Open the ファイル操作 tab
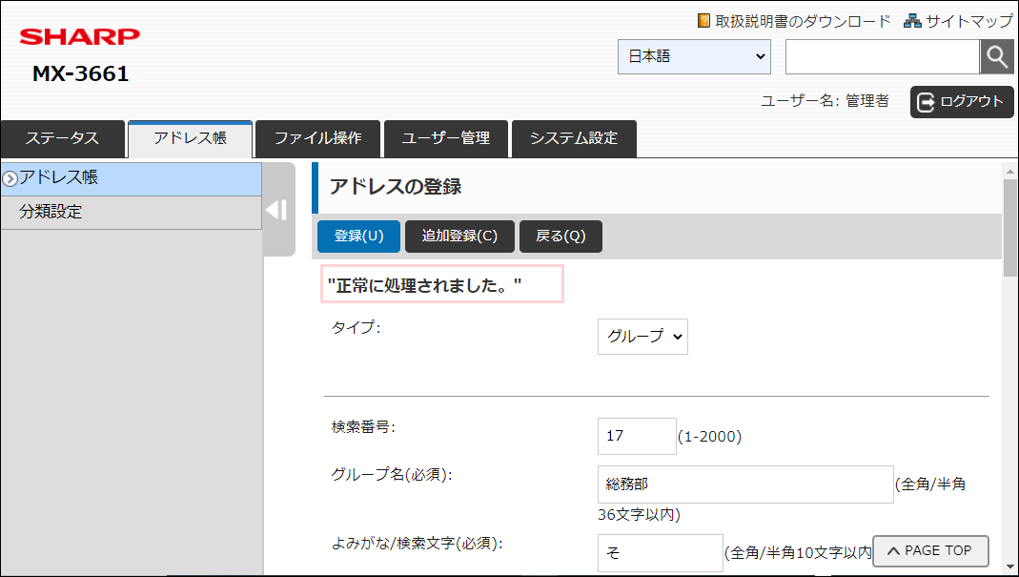The height and width of the screenshot is (577, 1019). pos(317,138)
